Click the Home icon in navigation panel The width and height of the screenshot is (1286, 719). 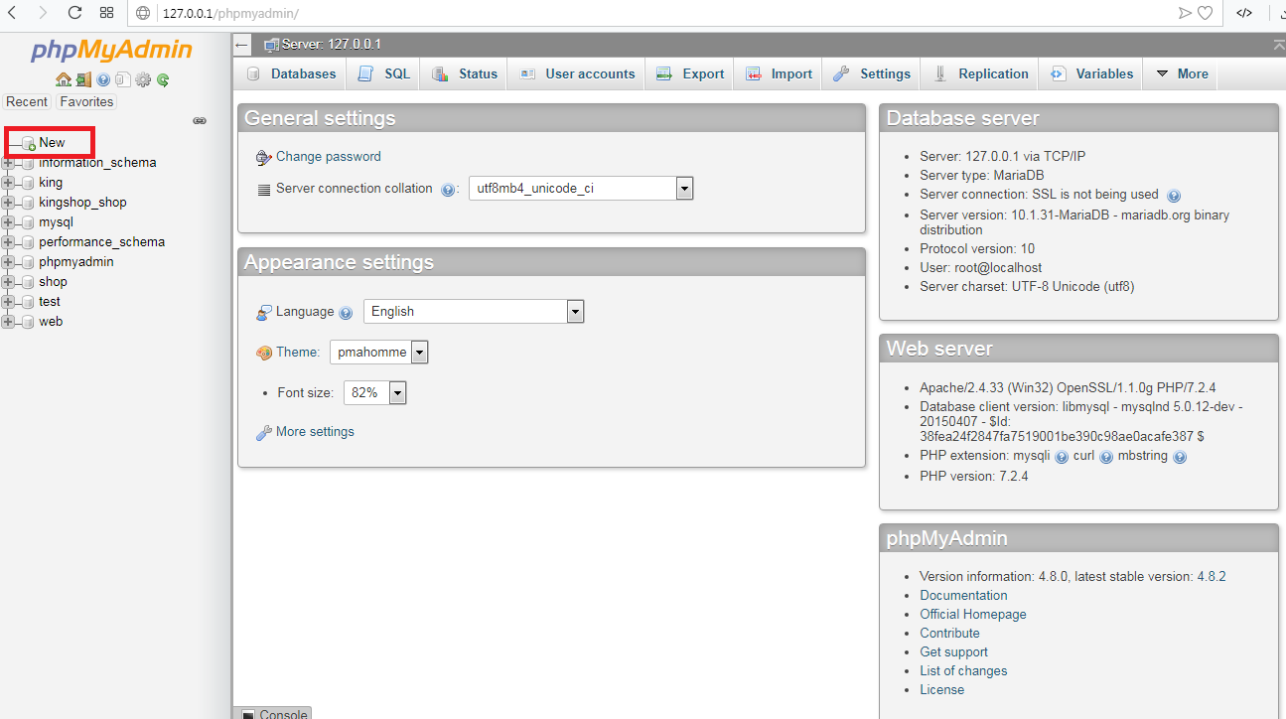64,80
